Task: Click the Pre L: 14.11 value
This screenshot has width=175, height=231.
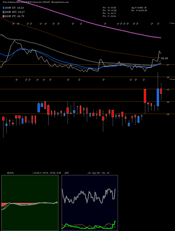Action: 110,13
